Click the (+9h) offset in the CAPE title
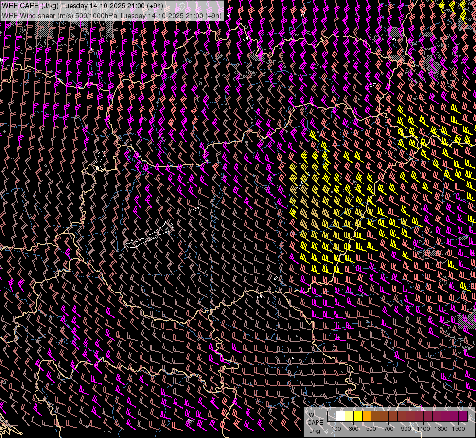The image size is (476, 438). 154,6
